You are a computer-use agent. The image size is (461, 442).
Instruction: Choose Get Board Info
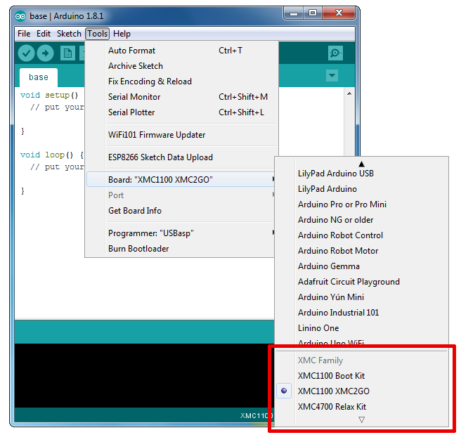[135, 211]
